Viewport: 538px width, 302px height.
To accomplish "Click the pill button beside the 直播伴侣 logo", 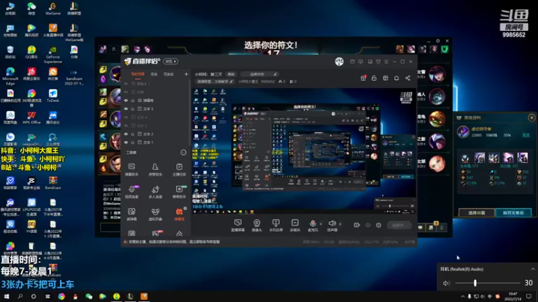I will tap(171, 61).
